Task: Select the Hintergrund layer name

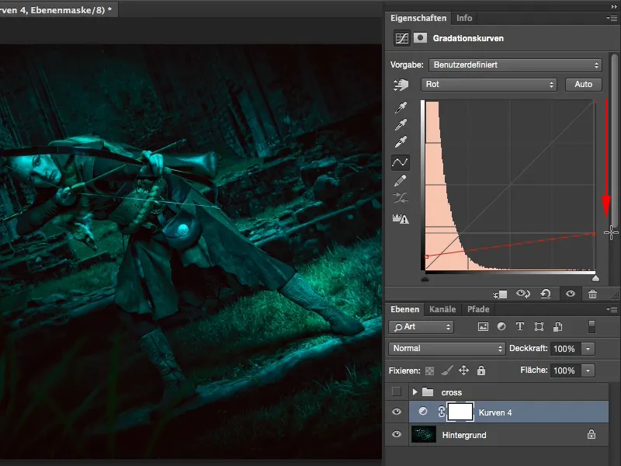Action: [x=464, y=435]
